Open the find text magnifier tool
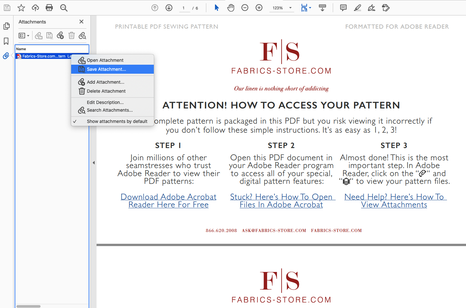This screenshot has width=466, height=308. click(64, 8)
